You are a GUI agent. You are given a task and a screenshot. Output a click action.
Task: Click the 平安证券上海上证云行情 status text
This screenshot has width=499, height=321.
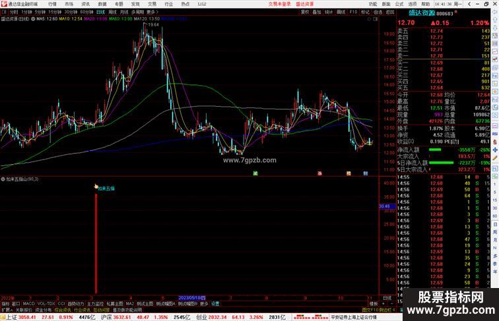click(x=354, y=317)
